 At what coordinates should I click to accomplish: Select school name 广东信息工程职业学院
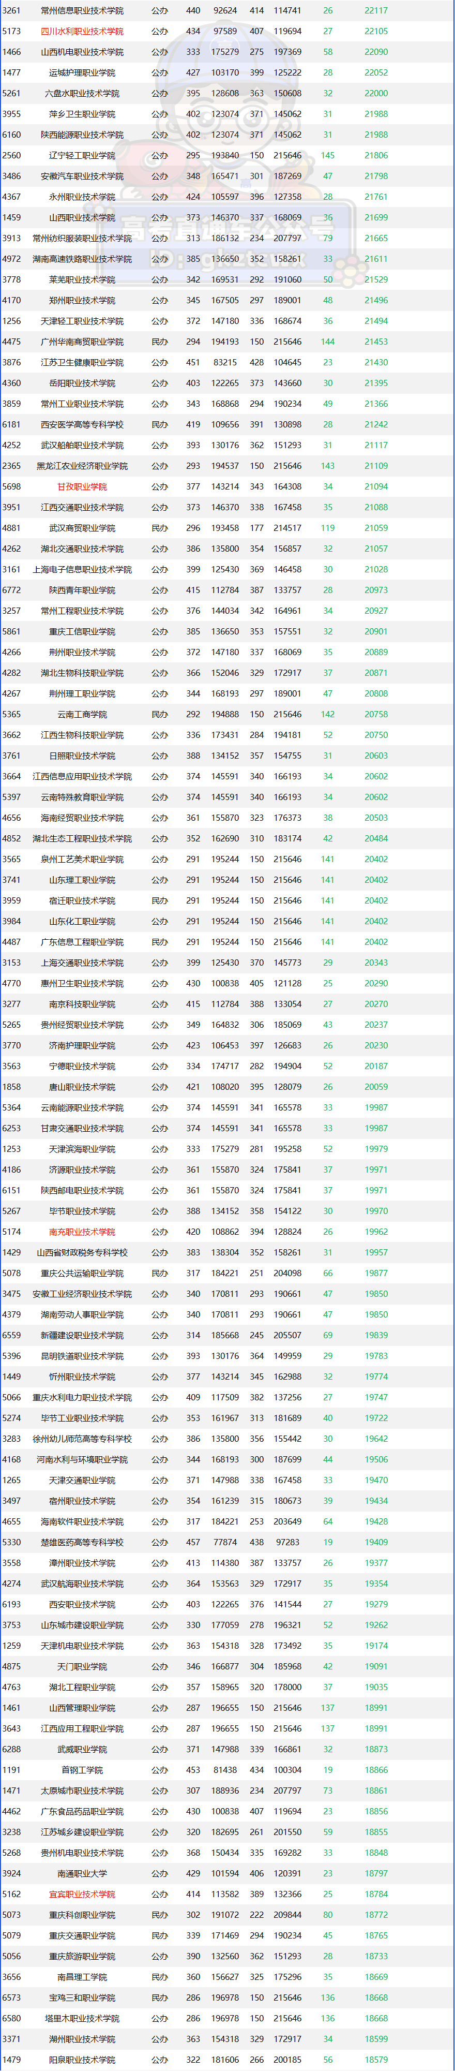click(x=82, y=942)
